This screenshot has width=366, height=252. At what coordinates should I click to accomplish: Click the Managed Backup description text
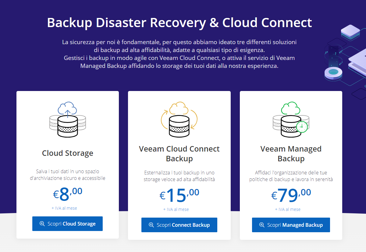[x=291, y=176]
